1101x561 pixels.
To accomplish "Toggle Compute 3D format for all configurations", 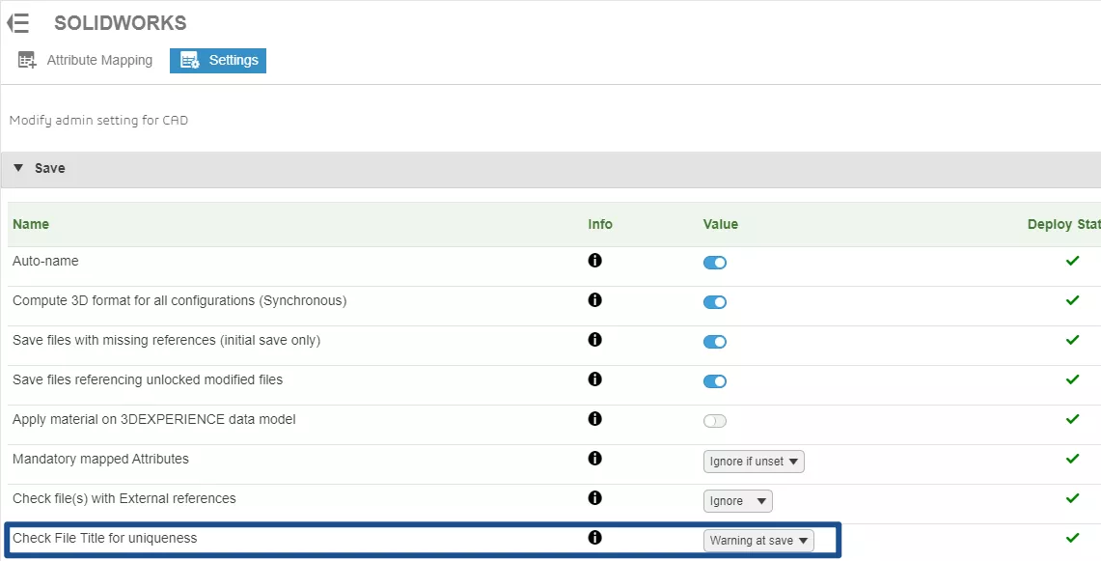I will 715,302.
